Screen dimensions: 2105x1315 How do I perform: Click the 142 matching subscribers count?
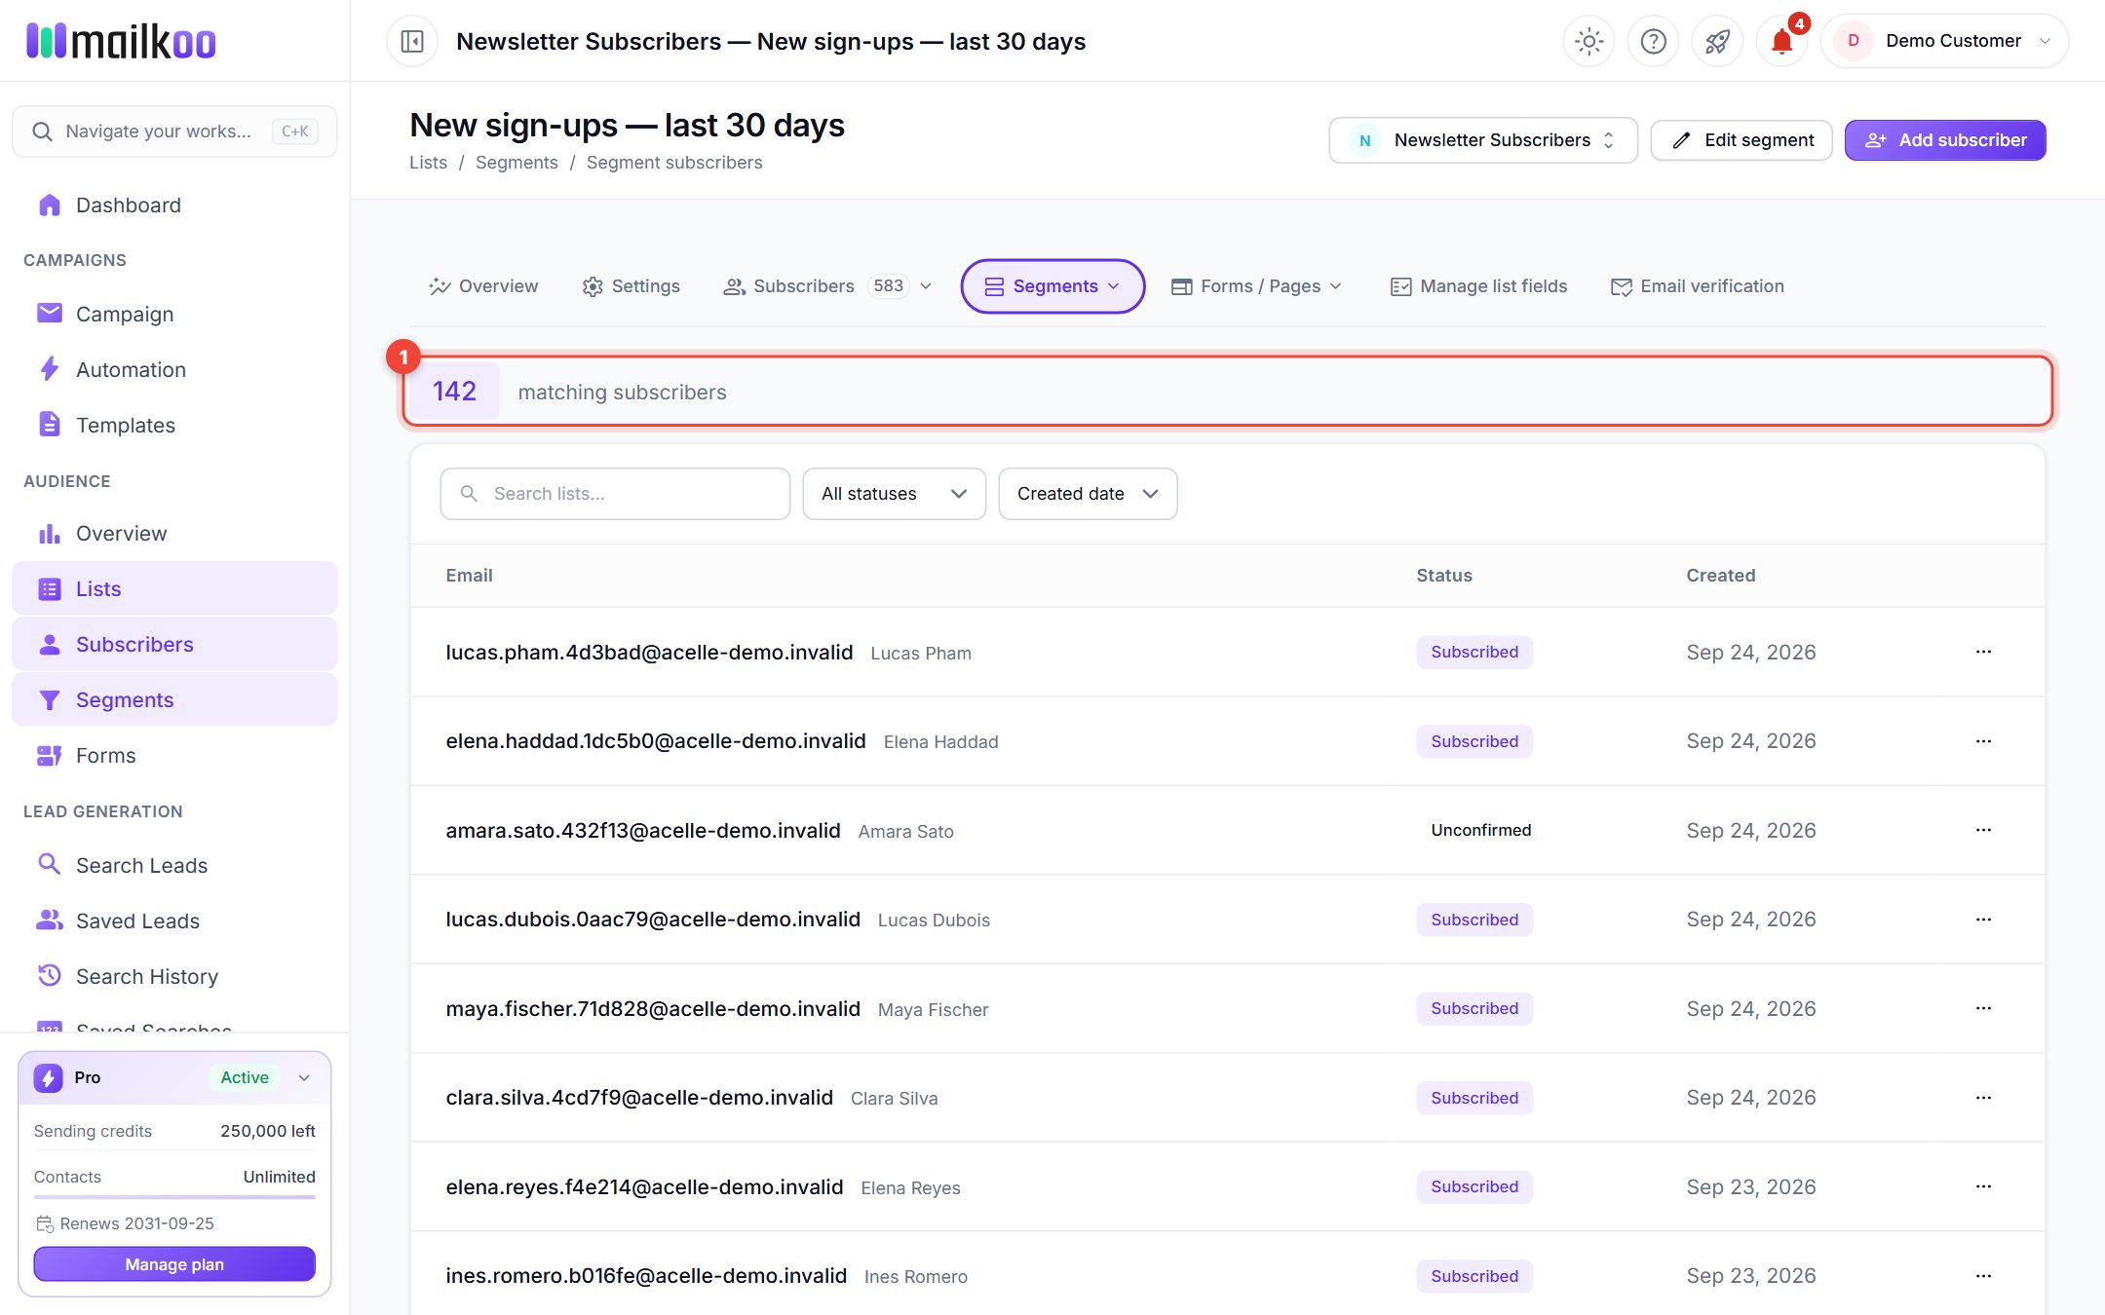coord(454,392)
